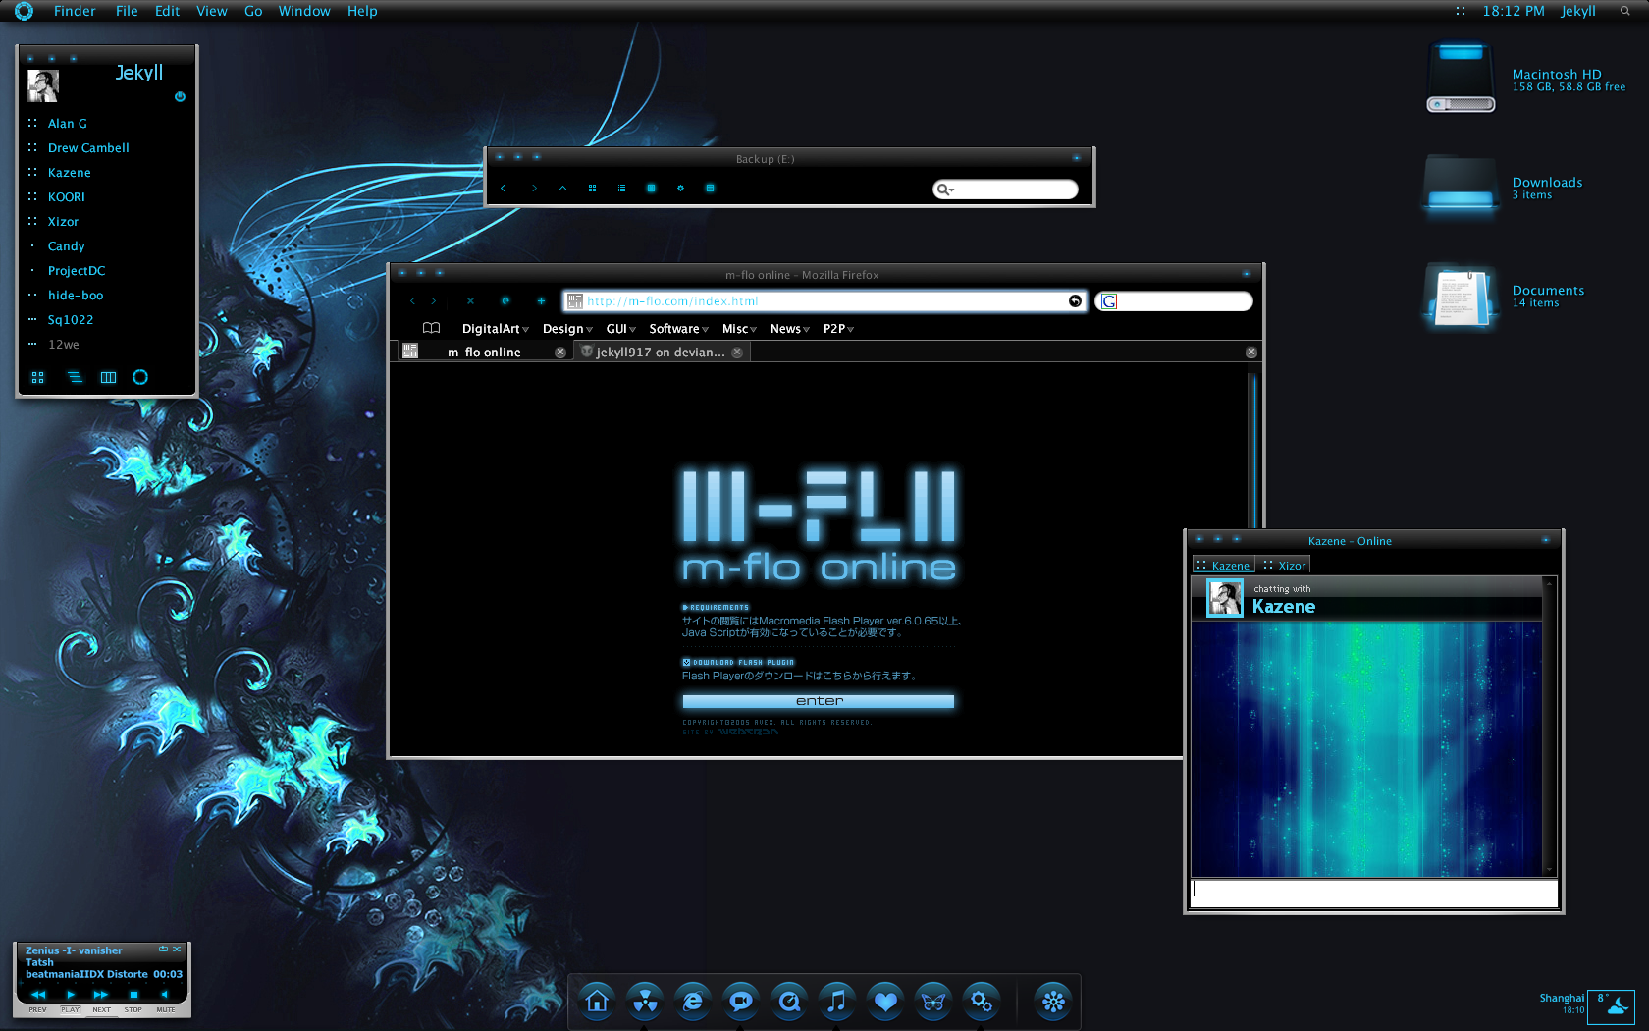The width and height of the screenshot is (1649, 1031).
Task: Click the Go arrow in Firefox address bar
Action: click(1075, 301)
